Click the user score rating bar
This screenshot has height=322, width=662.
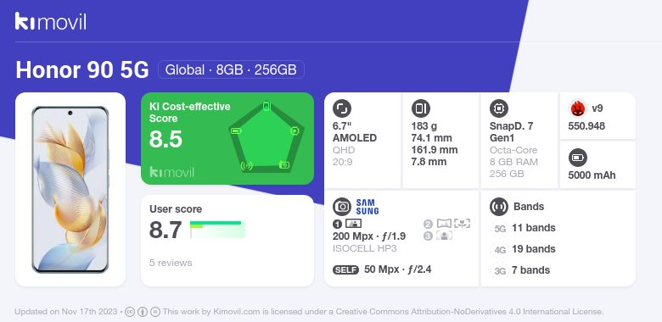click(x=217, y=230)
